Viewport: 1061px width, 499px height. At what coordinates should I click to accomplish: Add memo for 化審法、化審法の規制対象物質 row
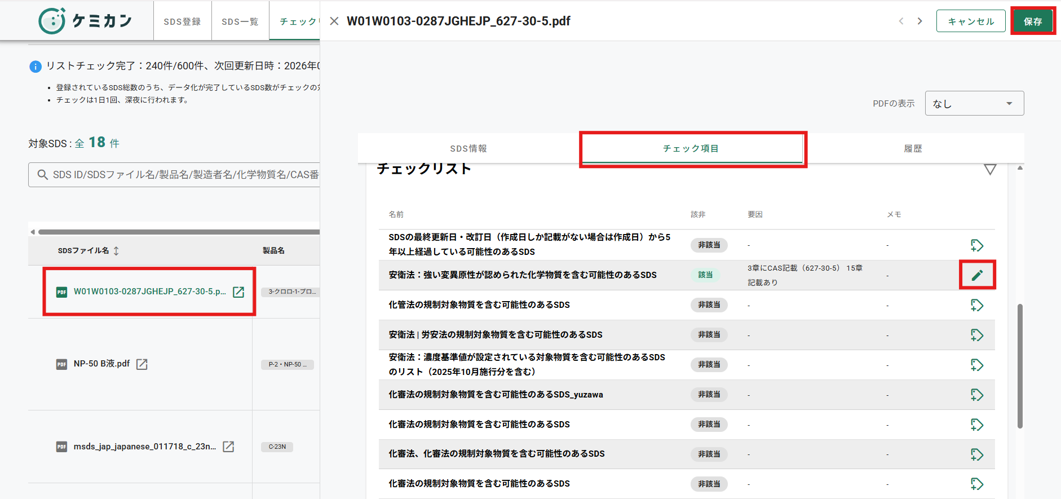point(977,454)
